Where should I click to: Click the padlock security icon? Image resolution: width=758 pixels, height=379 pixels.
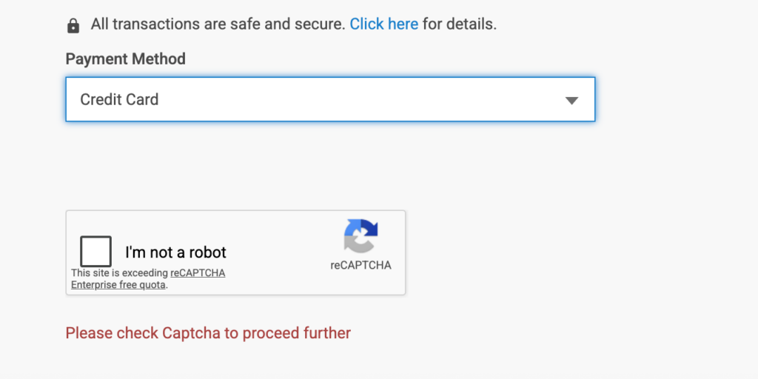[73, 26]
